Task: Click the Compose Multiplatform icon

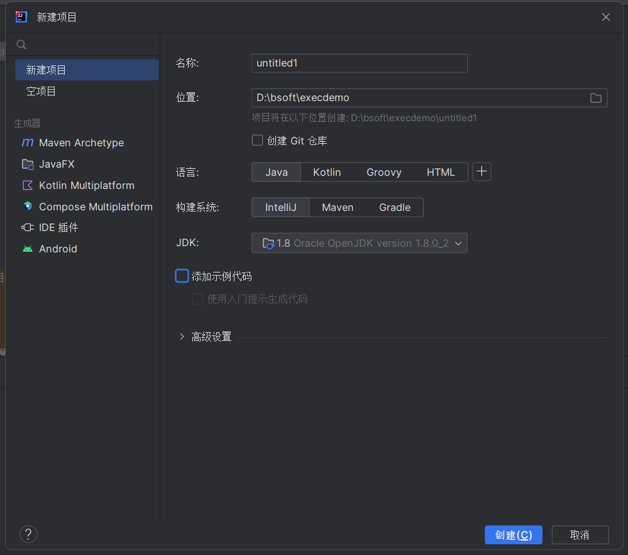Action: point(28,207)
